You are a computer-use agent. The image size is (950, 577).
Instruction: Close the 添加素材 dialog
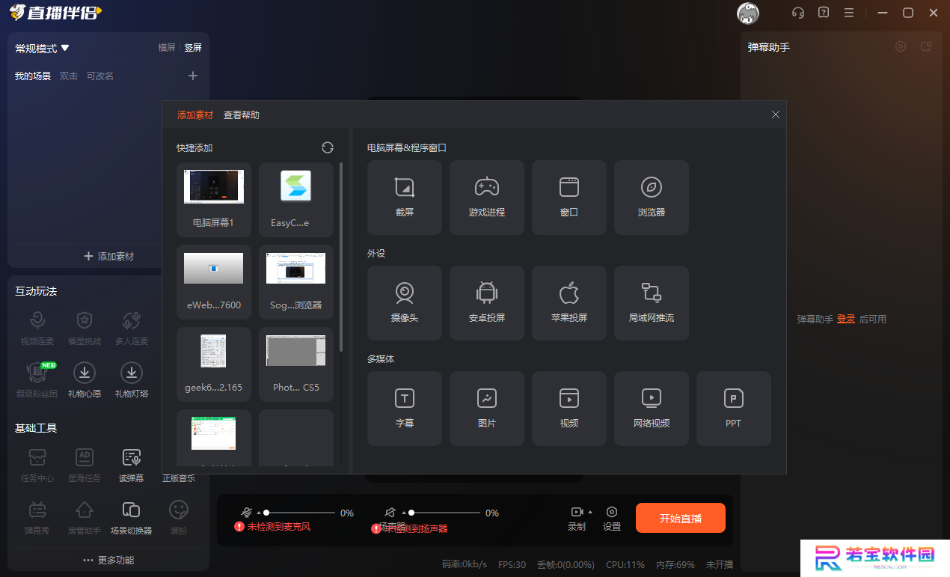776,115
